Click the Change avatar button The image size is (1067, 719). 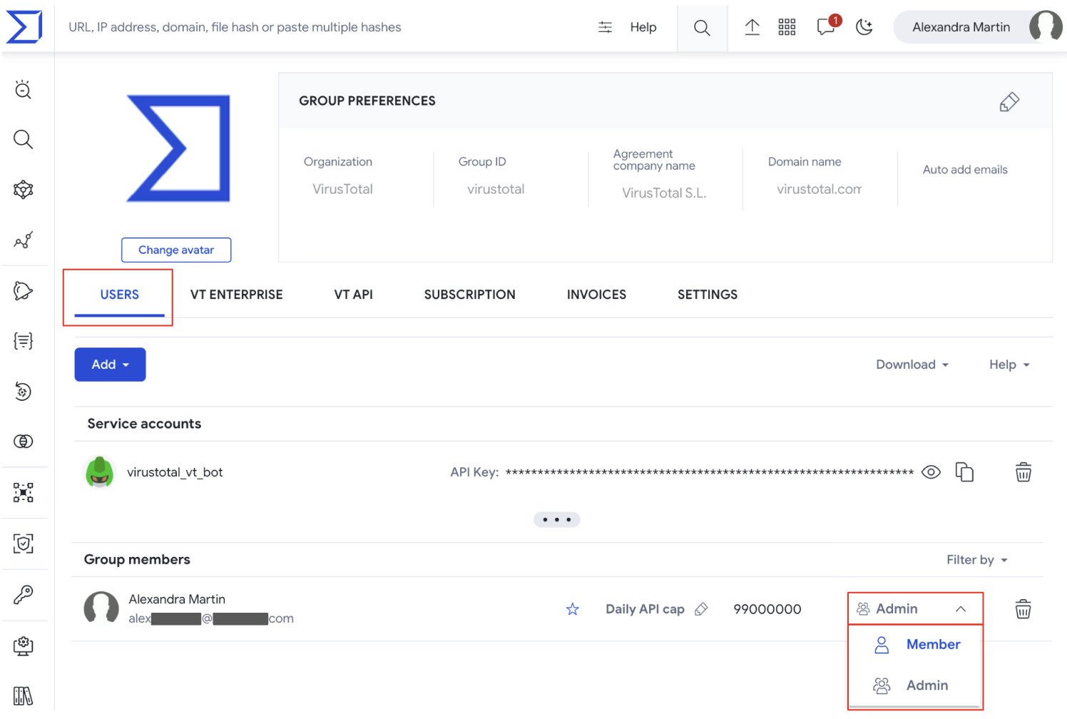(x=176, y=250)
